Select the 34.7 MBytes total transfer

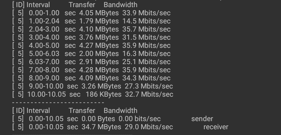click(x=101, y=127)
